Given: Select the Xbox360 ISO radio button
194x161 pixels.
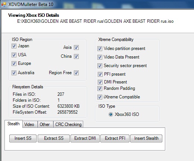Looking at the screenshot, I should (x=111, y=114).
